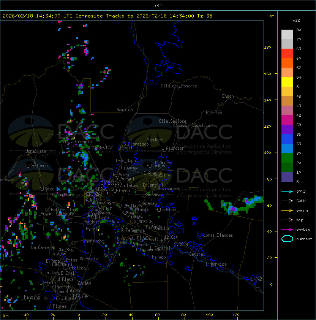The image size is (316, 320).
Task: Click the Clla.El_Cavadito label
Action: 191,125
